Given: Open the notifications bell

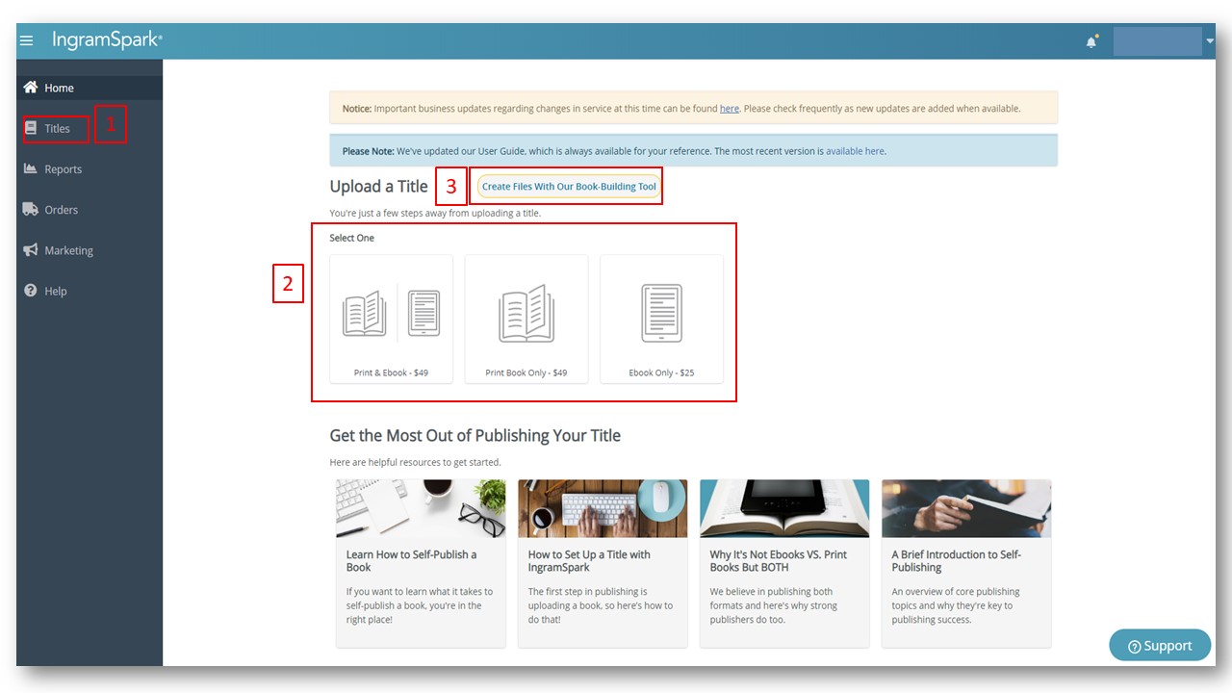Looking at the screenshot, I should point(1091,41).
